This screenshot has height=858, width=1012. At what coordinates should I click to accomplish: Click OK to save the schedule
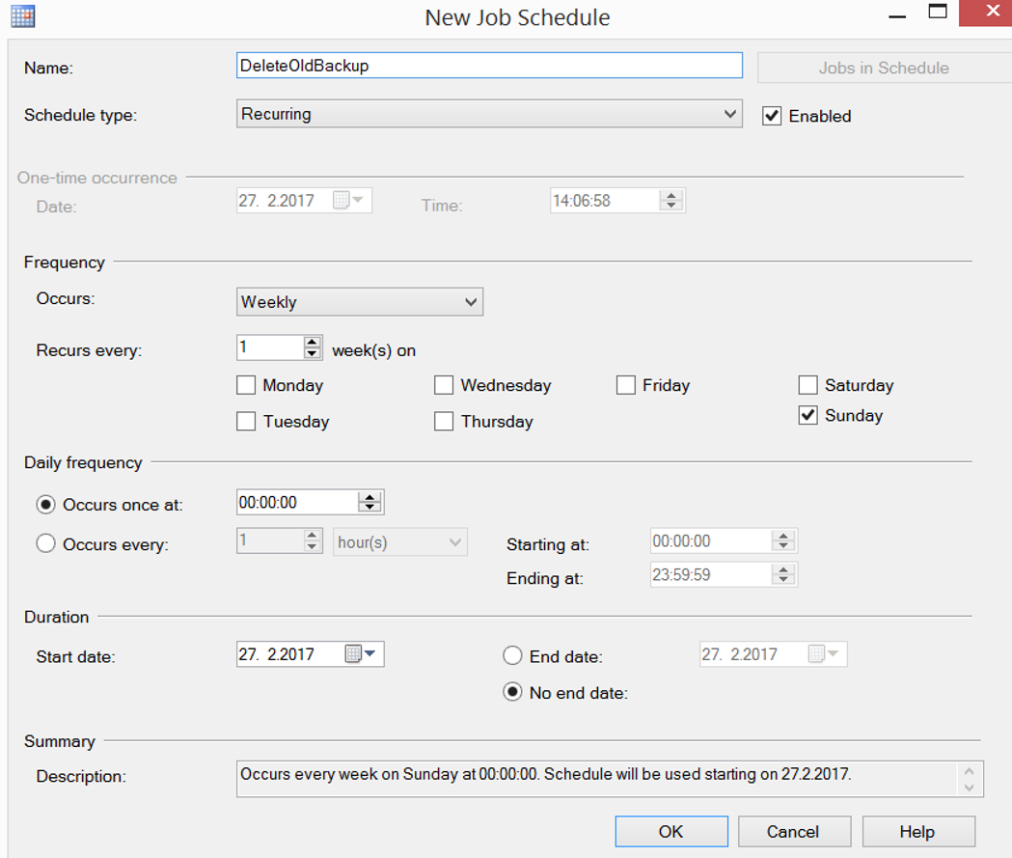pyautogui.click(x=671, y=832)
